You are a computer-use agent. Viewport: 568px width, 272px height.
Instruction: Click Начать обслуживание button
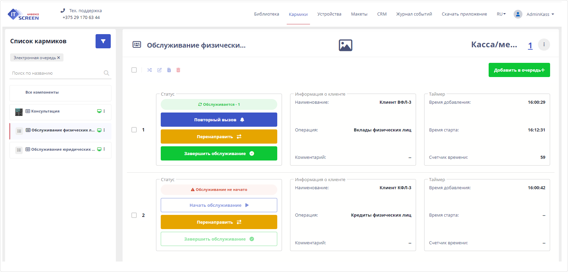point(219,205)
